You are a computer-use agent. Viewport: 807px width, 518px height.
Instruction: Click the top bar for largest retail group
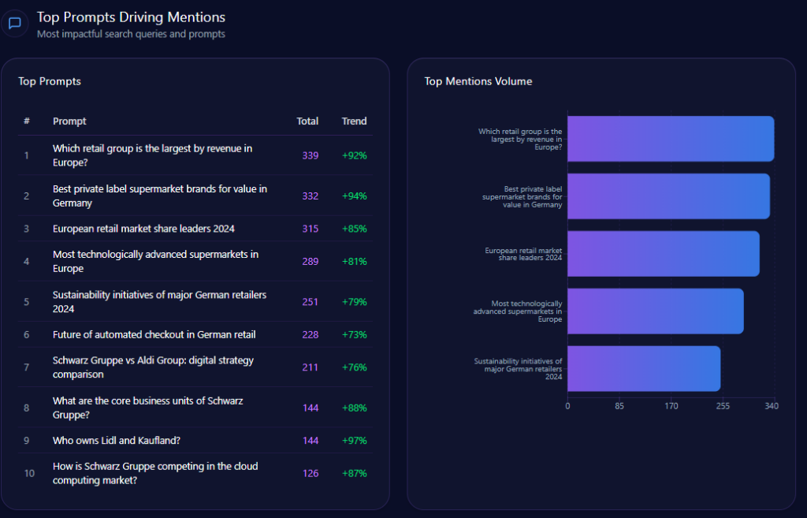(x=670, y=139)
